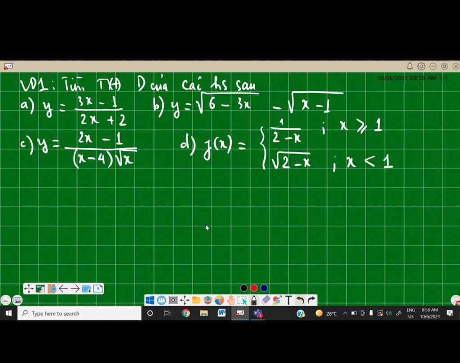460x363 pixels.
Task: Open the Get Help question mark icon
Action: [301, 314]
